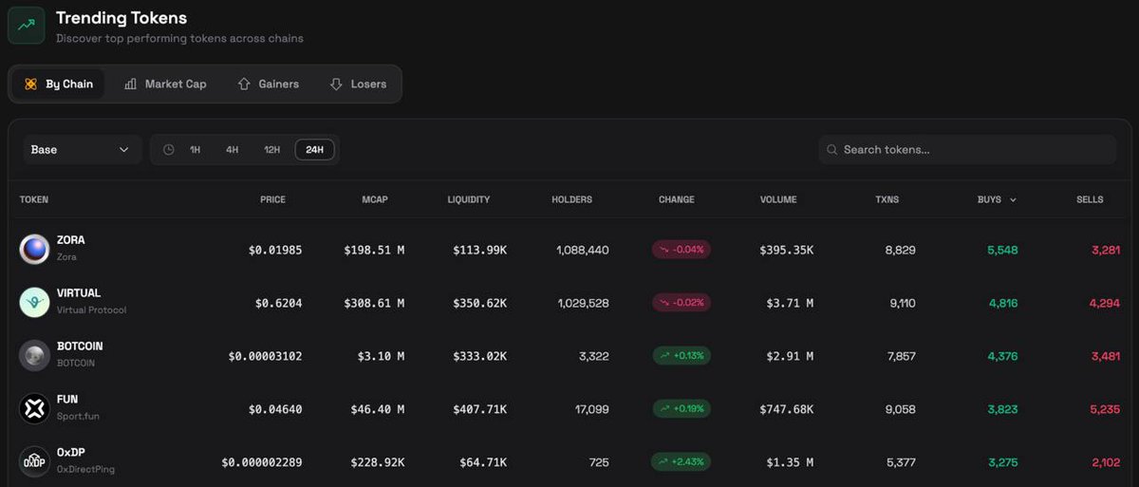The height and width of the screenshot is (487, 1139).
Task: Click BOTCOIN price $0.00003102
Action: coord(266,357)
